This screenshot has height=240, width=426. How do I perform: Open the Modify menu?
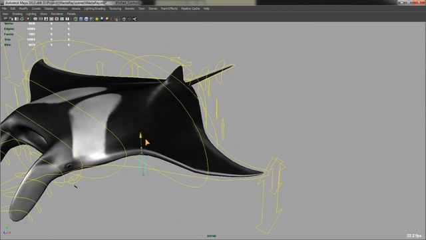coord(23,9)
